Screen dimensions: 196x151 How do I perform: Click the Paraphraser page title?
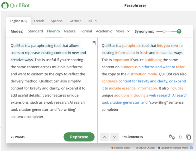(135, 5)
